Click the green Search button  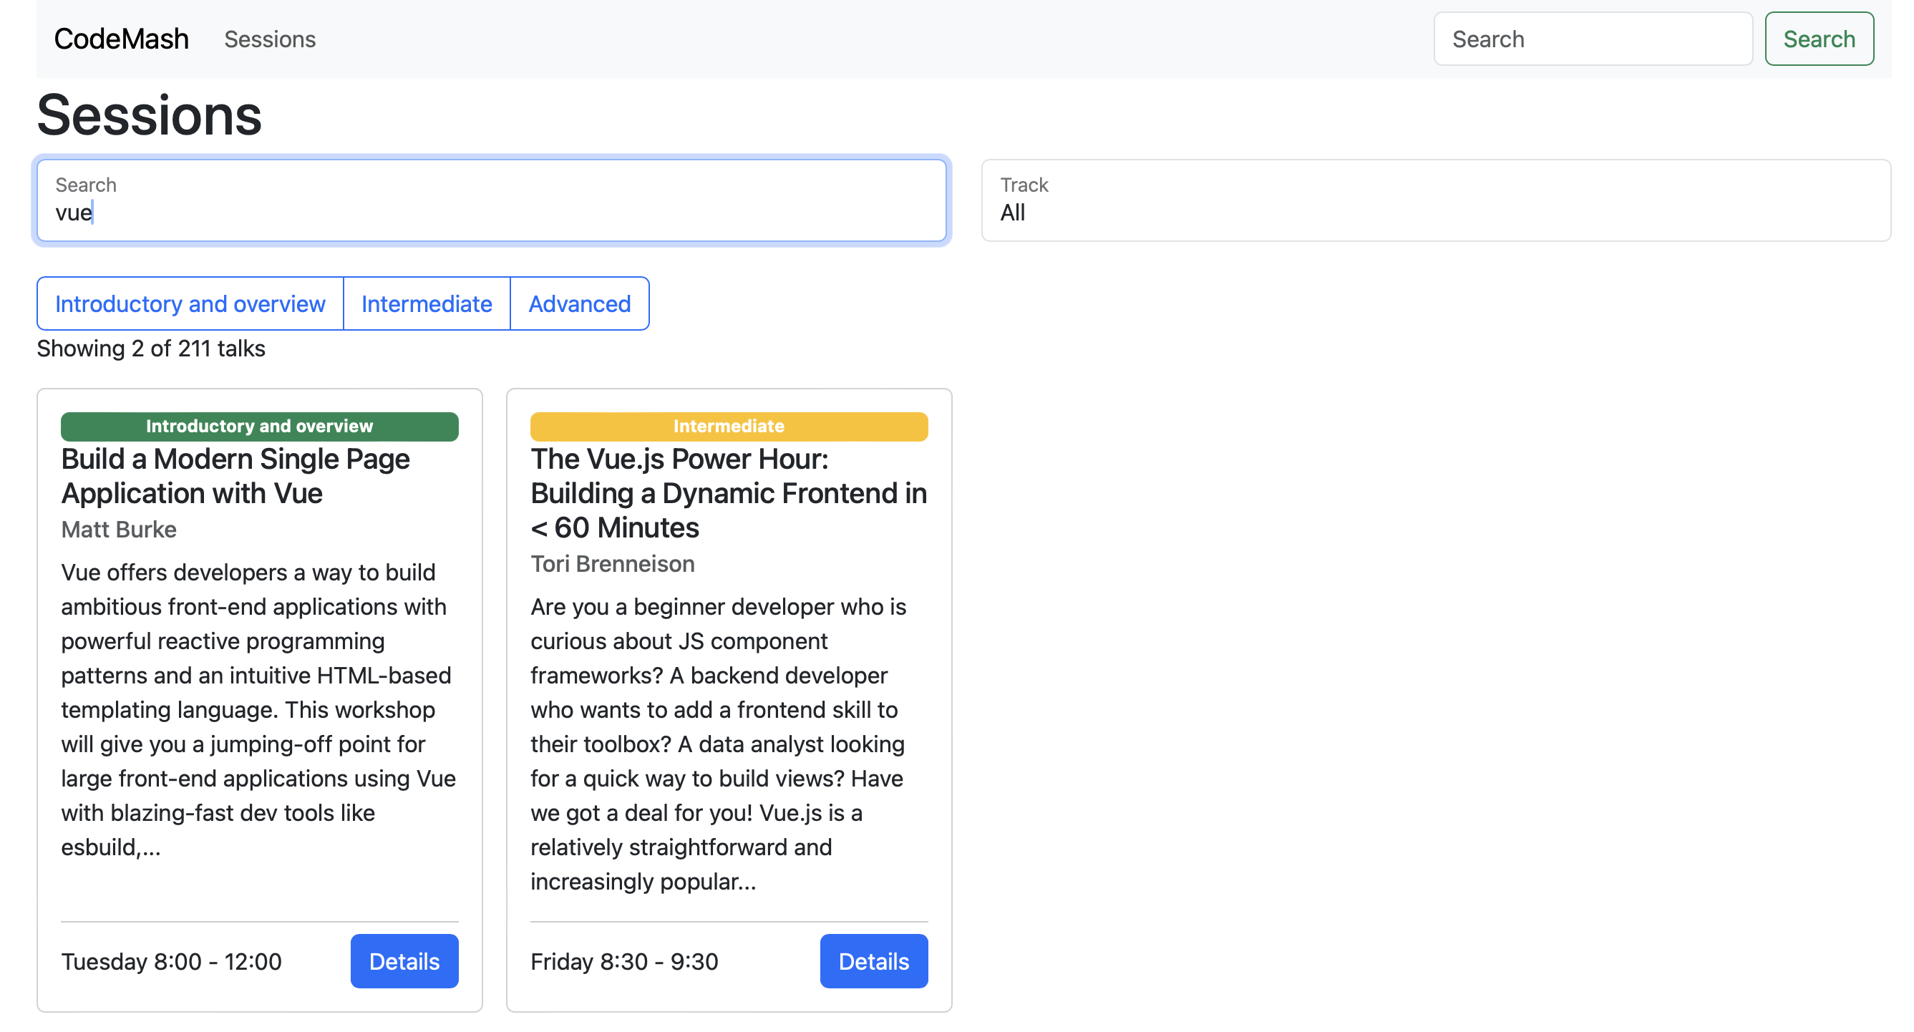coord(1819,39)
